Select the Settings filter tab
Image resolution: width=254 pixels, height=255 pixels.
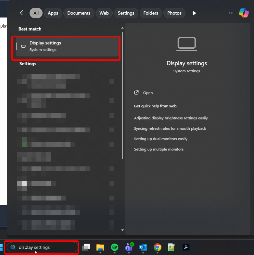pyautogui.click(x=126, y=13)
